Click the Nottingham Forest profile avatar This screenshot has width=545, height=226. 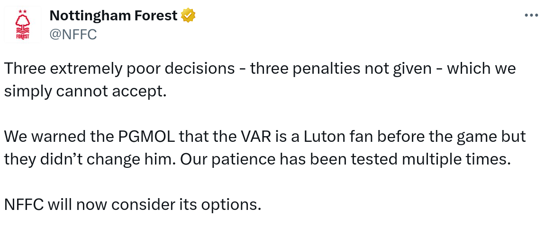tap(22, 26)
